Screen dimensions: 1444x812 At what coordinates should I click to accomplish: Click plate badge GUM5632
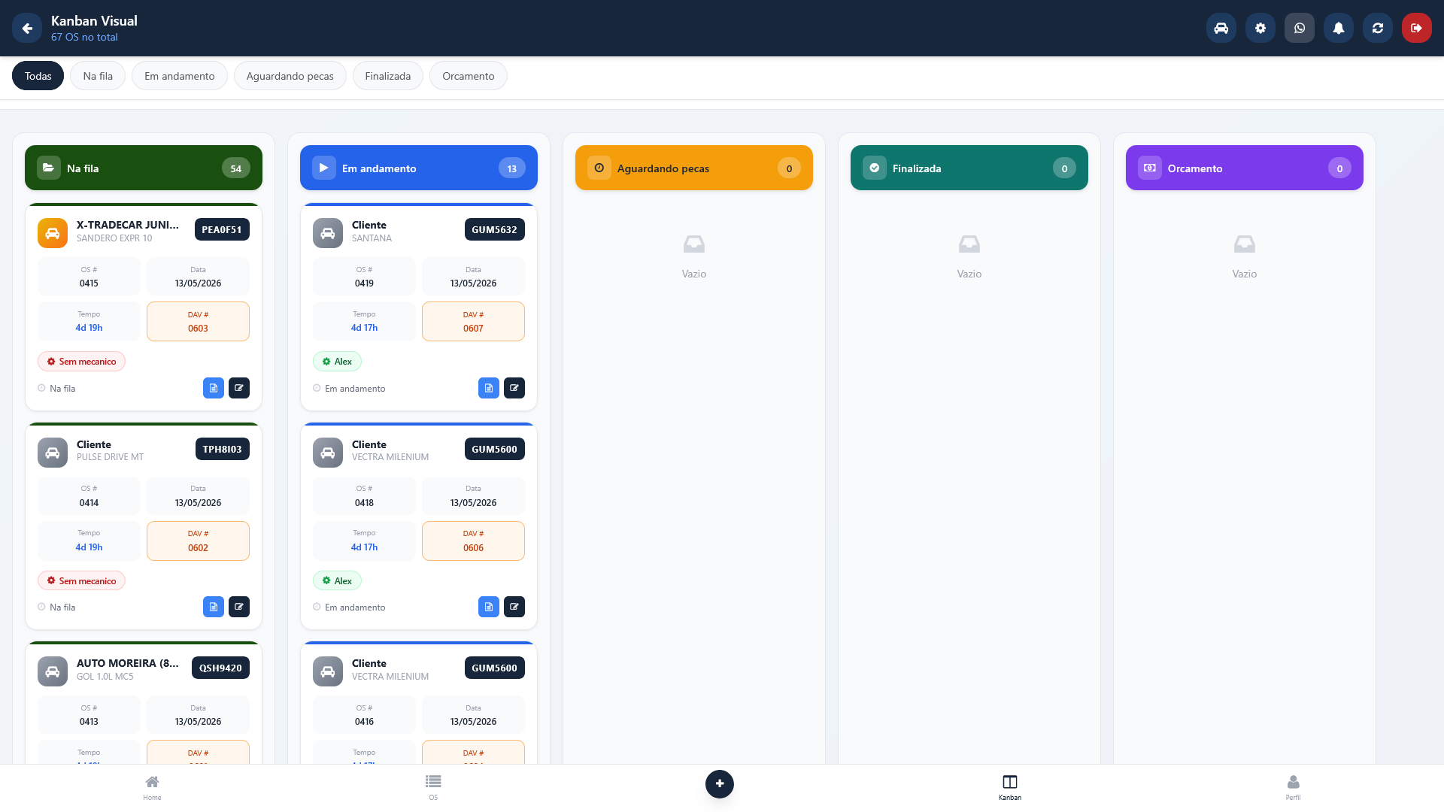(495, 229)
